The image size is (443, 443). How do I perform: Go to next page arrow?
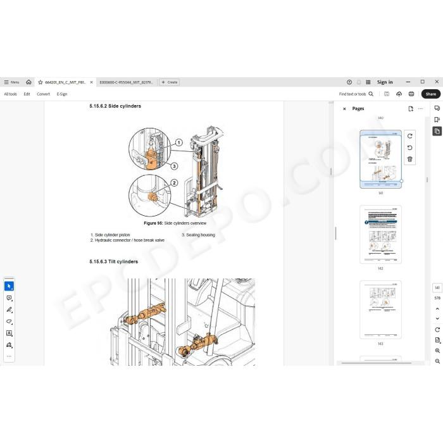coord(437,319)
